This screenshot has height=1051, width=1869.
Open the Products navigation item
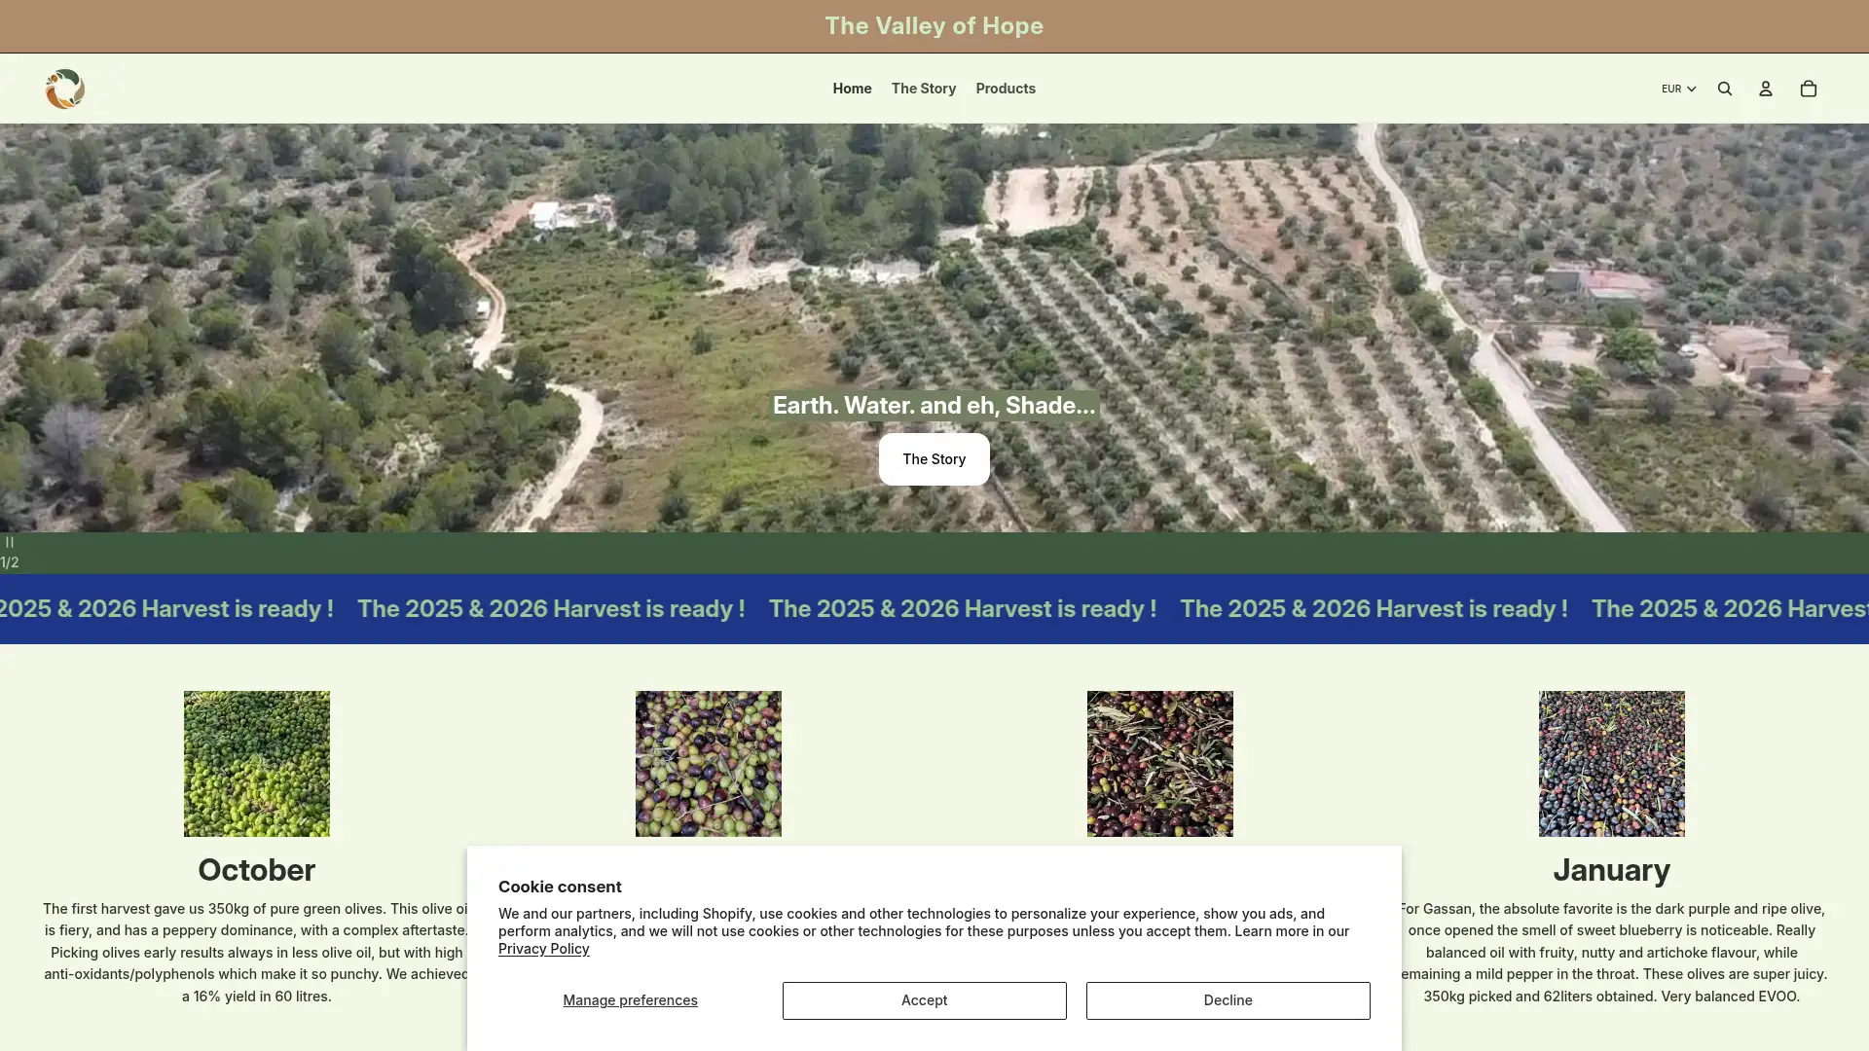tap(1006, 89)
